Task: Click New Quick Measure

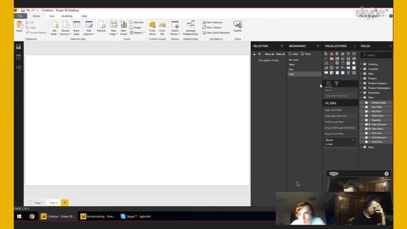Action: pos(216,32)
